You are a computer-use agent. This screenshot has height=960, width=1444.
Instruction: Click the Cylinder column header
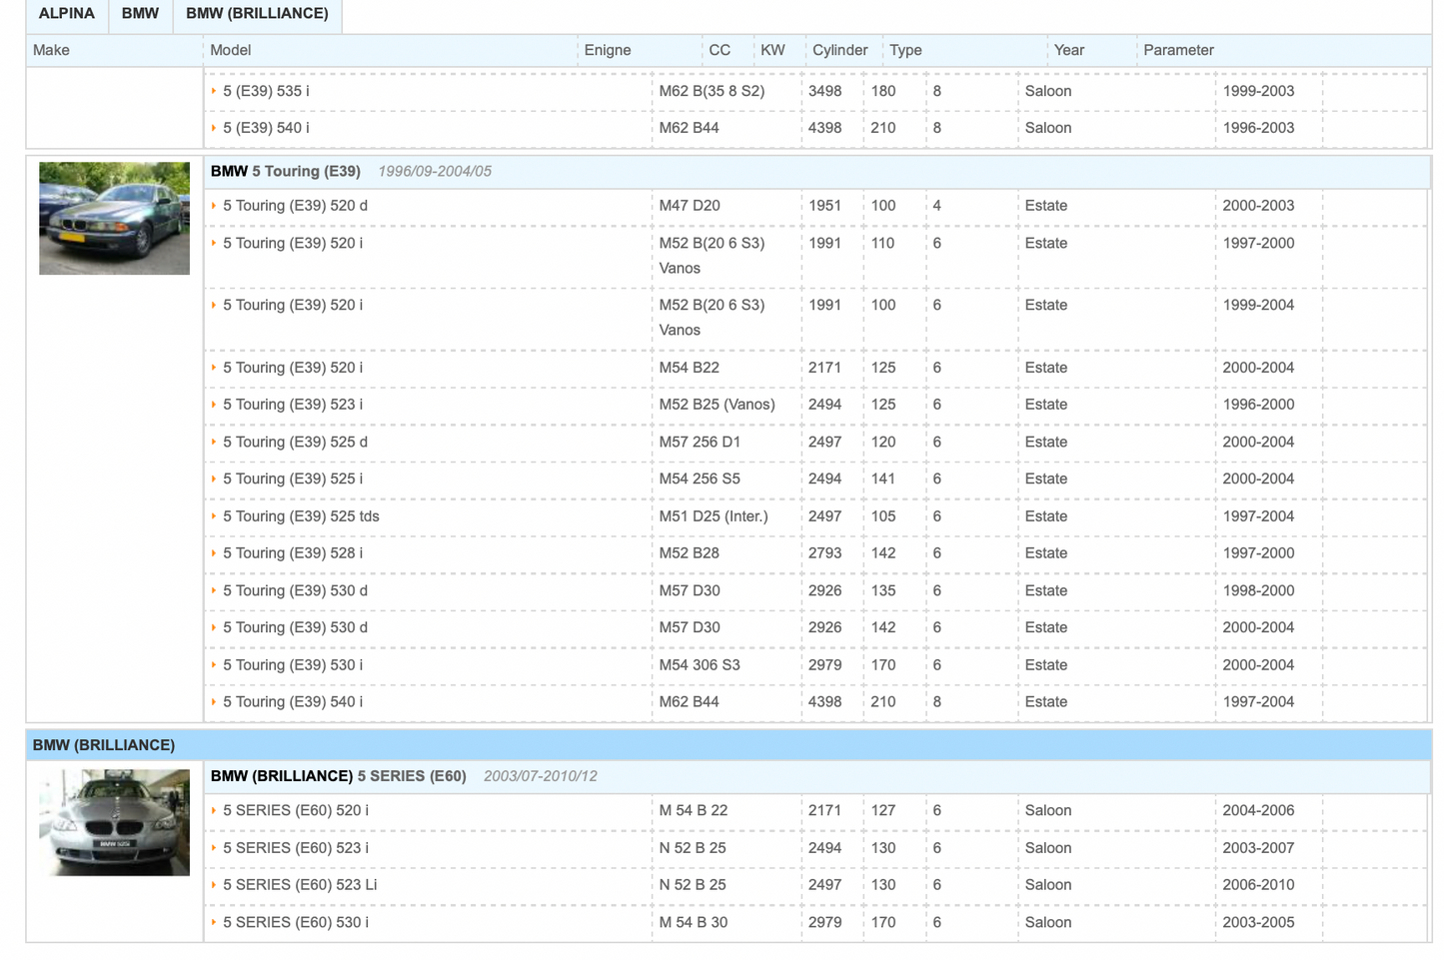tap(840, 50)
